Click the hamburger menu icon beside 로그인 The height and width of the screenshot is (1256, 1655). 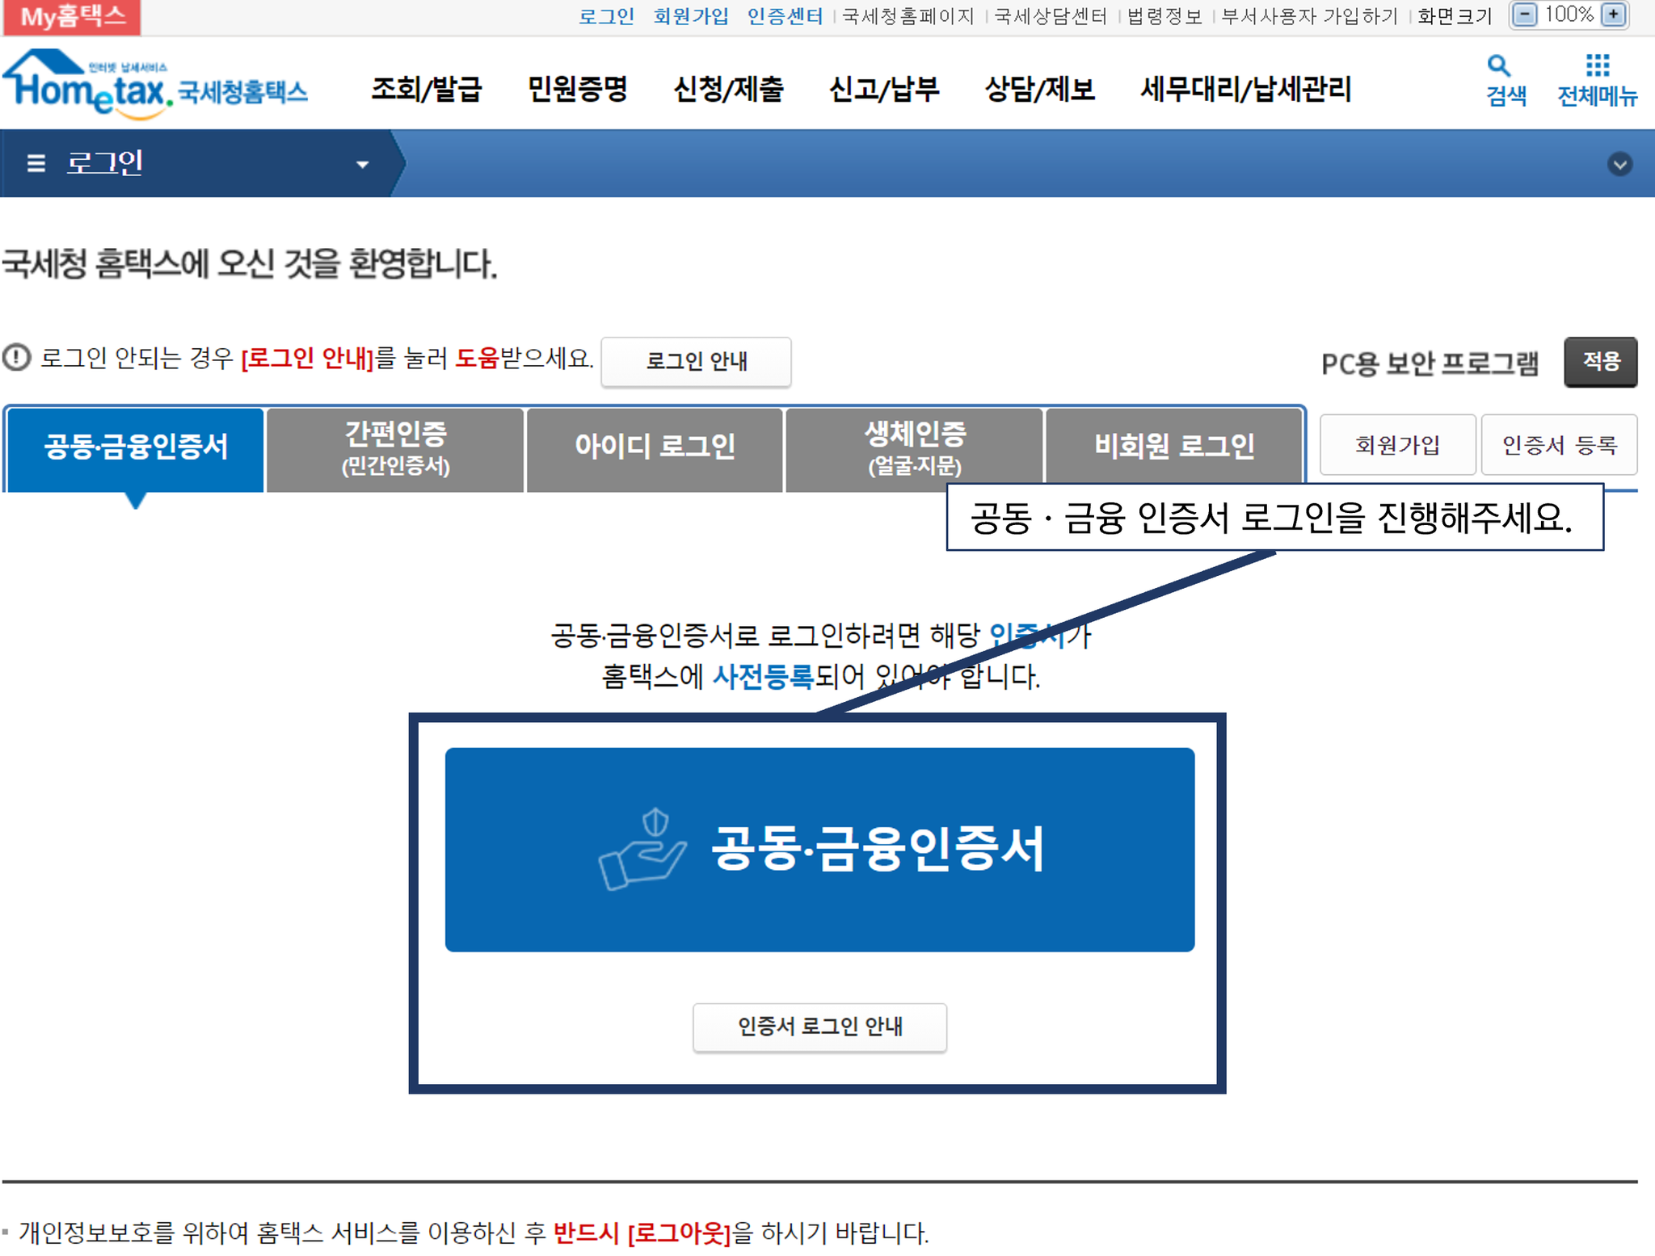point(36,164)
